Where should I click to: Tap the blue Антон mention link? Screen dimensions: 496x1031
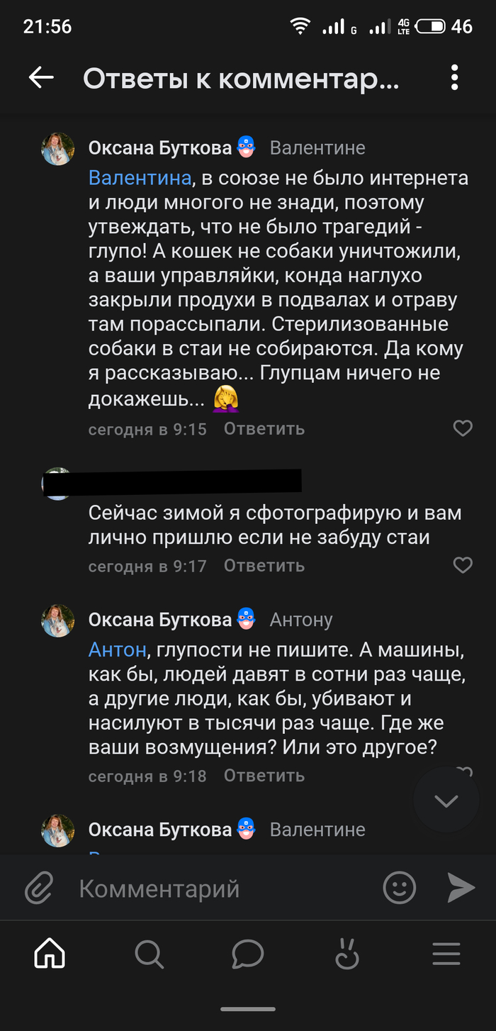pyautogui.click(x=118, y=649)
